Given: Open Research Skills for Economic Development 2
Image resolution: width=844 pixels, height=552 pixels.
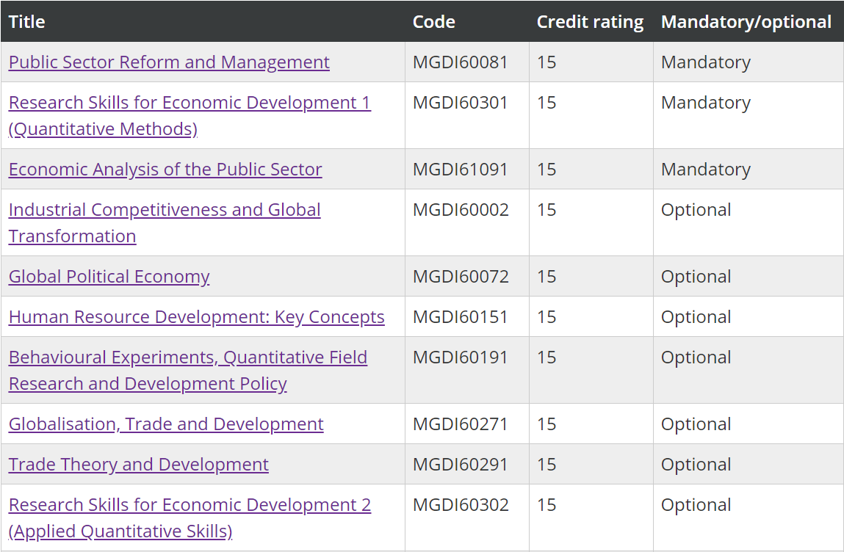Looking at the screenshot, I should click(190, 505).
